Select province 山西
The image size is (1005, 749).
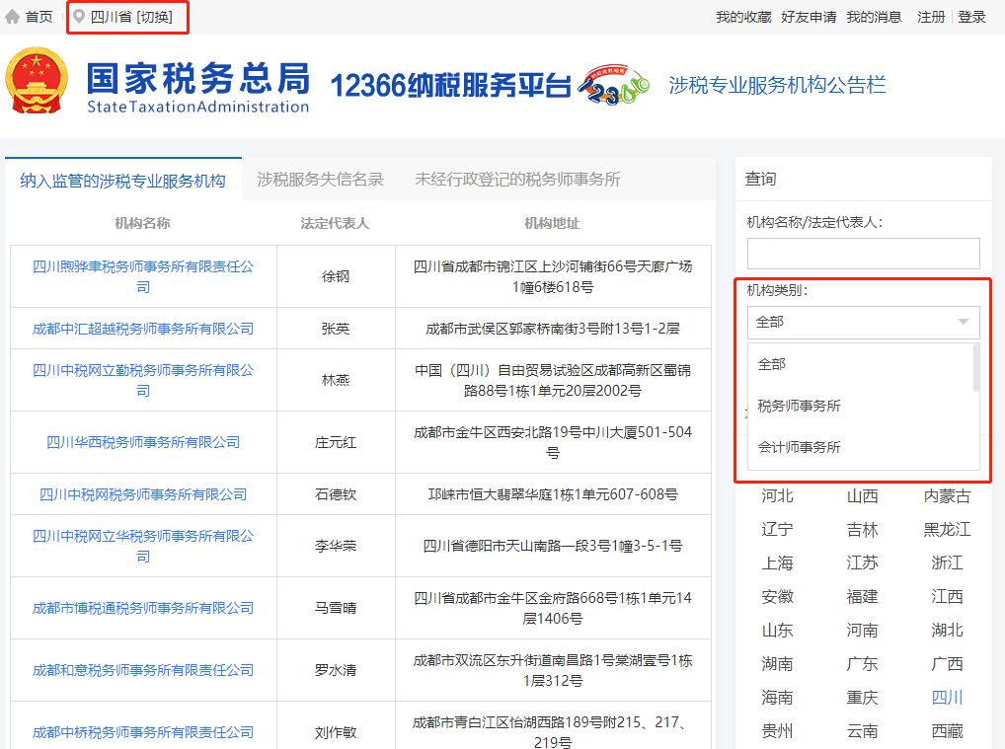(x=862, y=496)
